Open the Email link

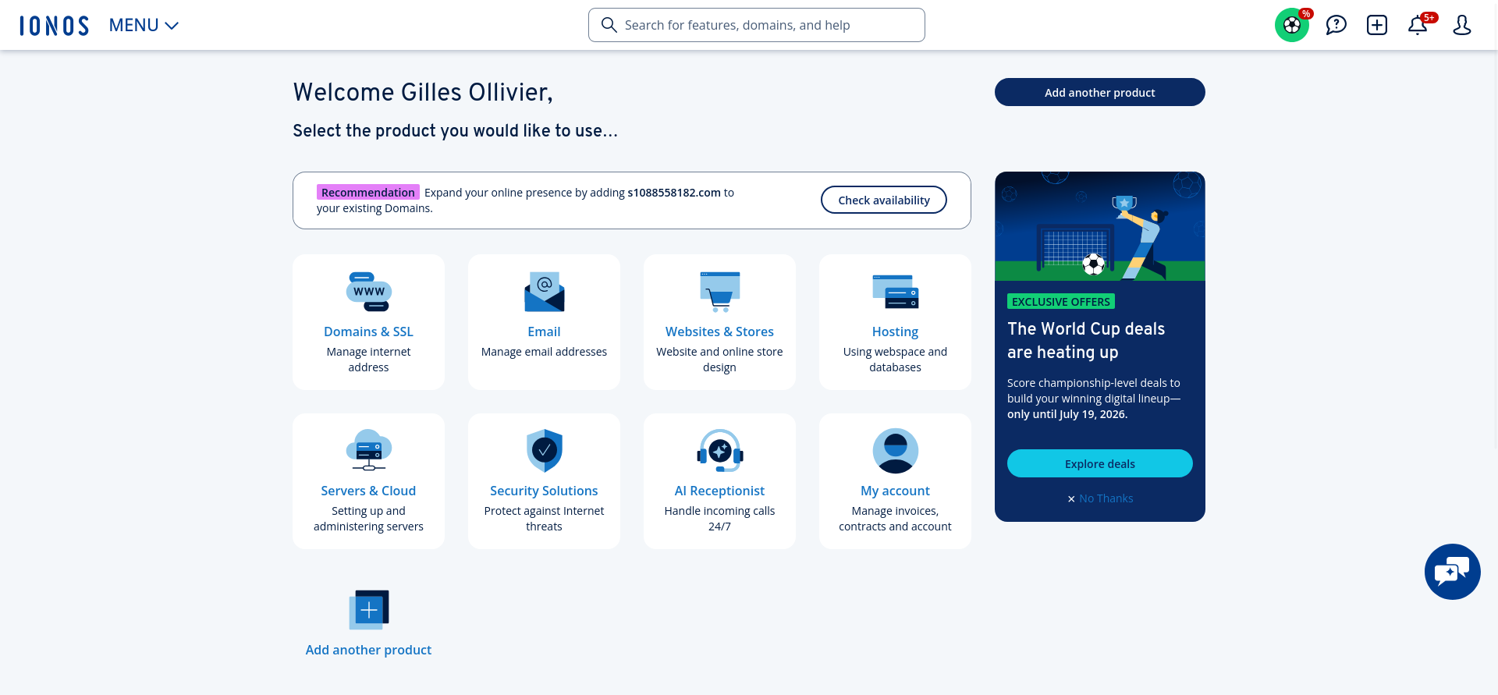544,332
